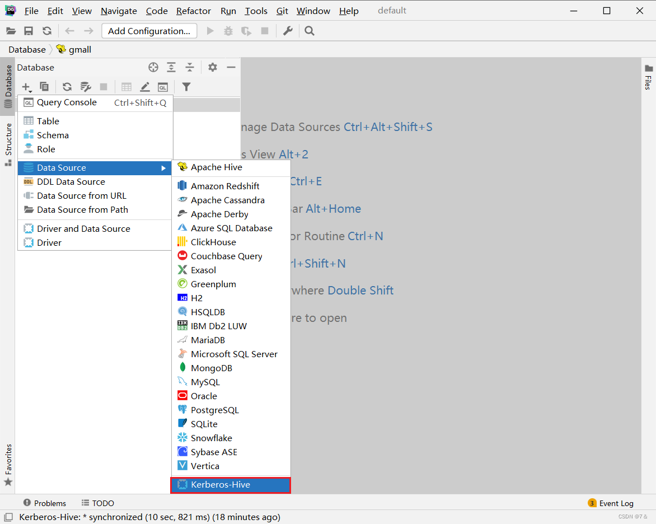
Task: Toggle the Structure side tool window tab
Action: point(8,144)
